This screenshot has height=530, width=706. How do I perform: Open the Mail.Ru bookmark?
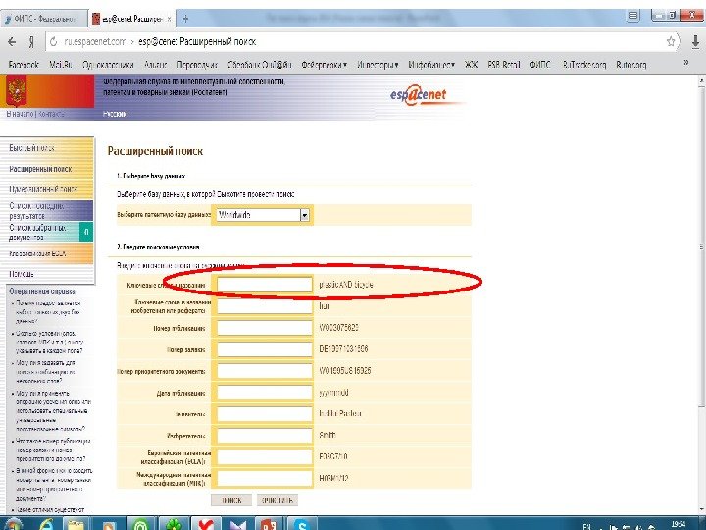point(61,65)
